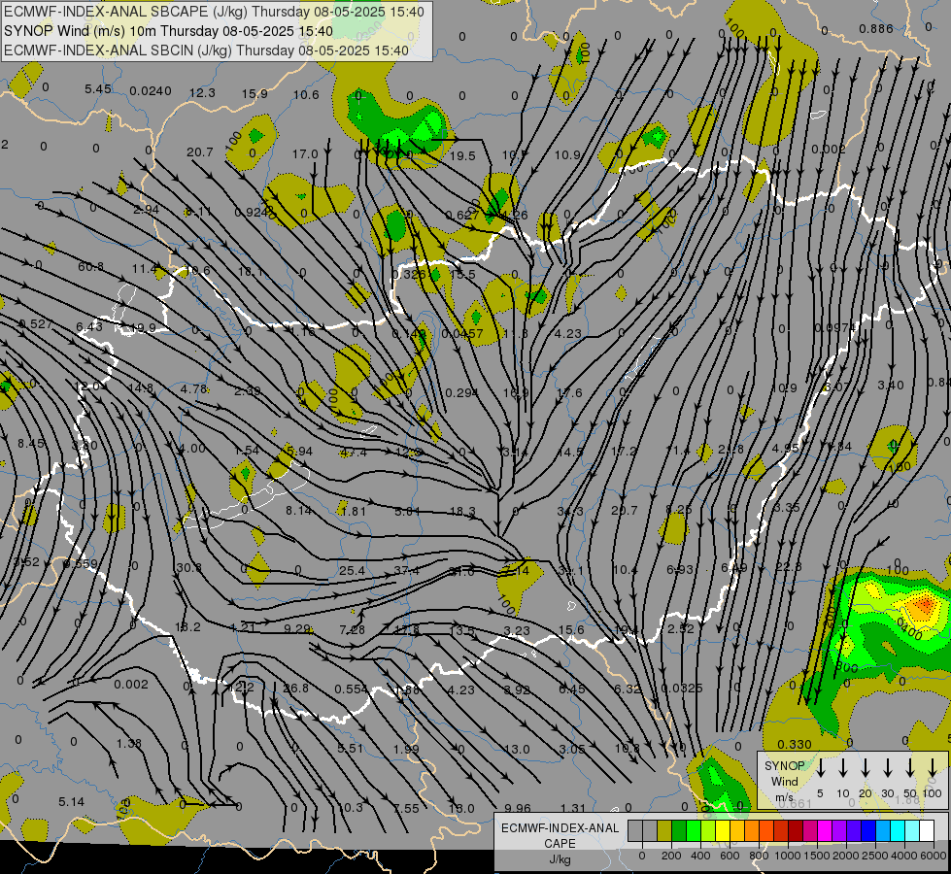Pick the first gray swatch in CAPE color bar
The image size is (951, 874).
click(x=635, y=831)
